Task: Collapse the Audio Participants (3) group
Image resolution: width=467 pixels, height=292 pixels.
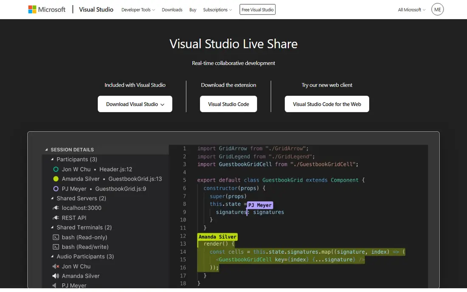Action: [x=52, y=256]
